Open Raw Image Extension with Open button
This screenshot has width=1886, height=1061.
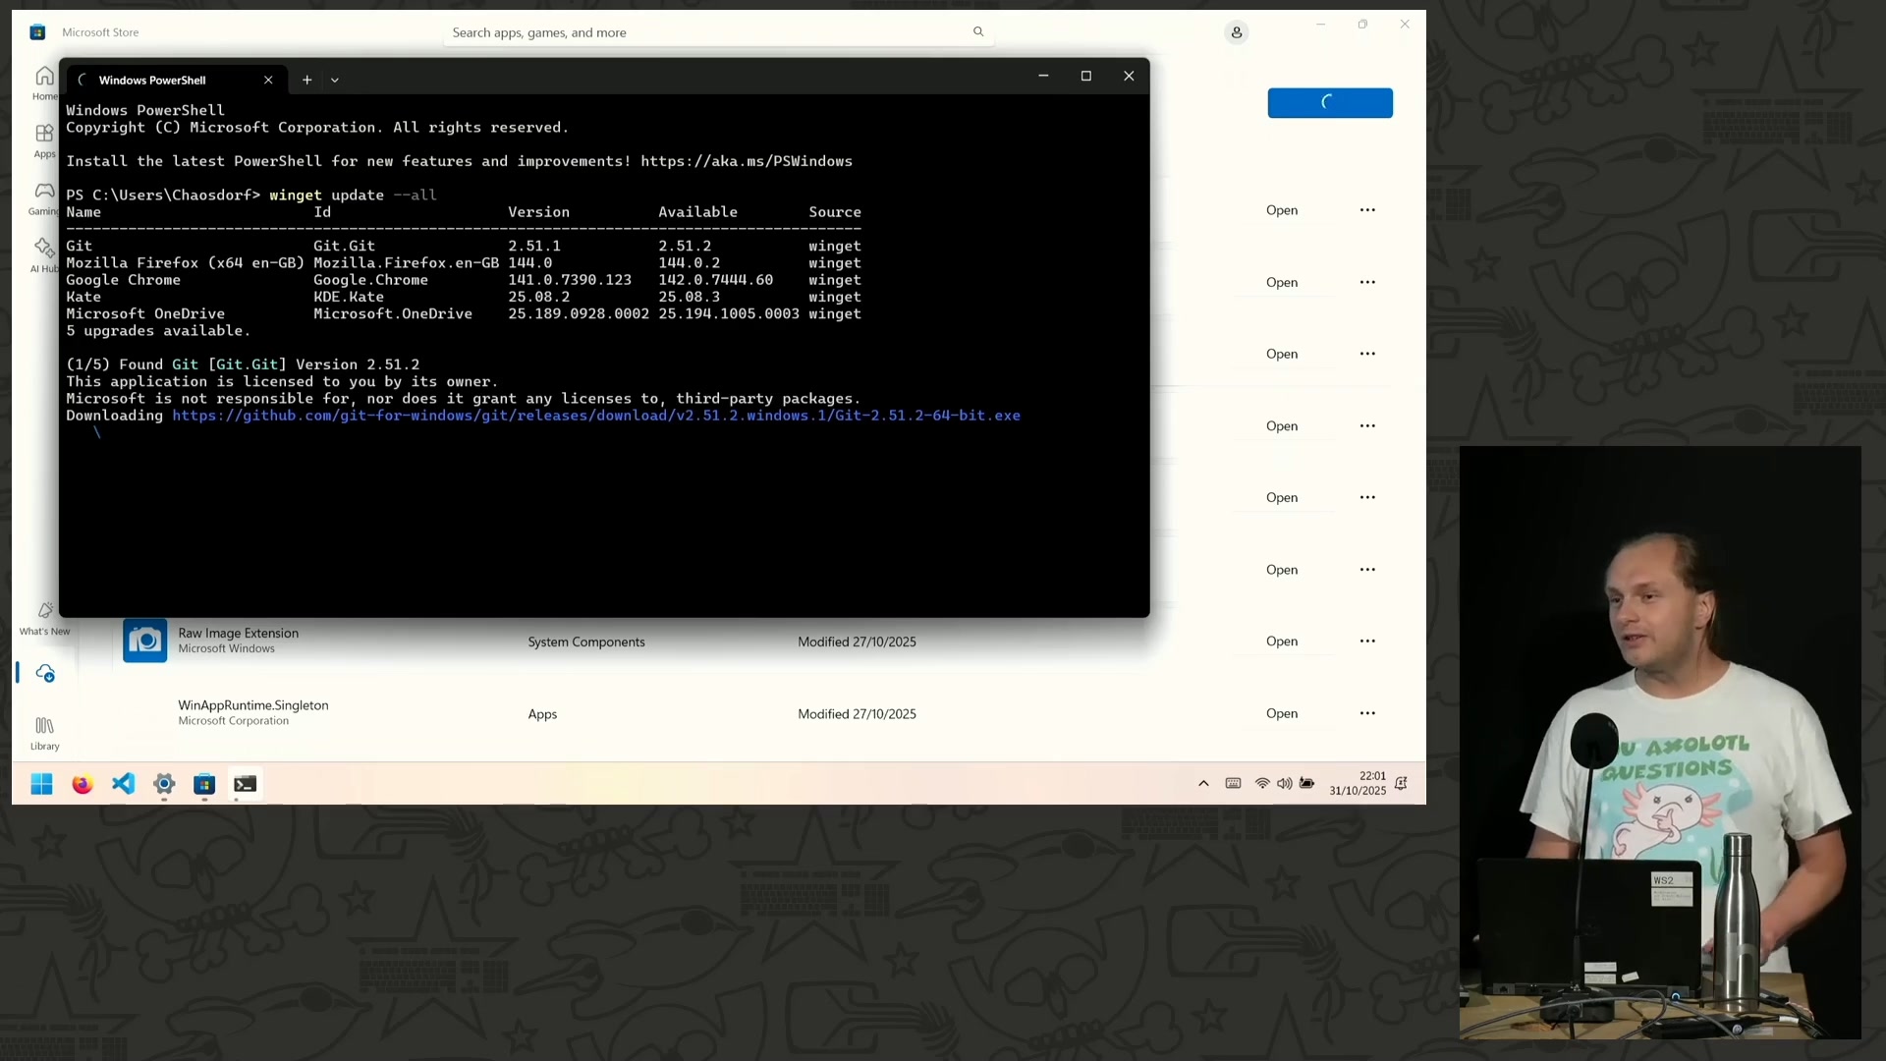coord(1281,642)
